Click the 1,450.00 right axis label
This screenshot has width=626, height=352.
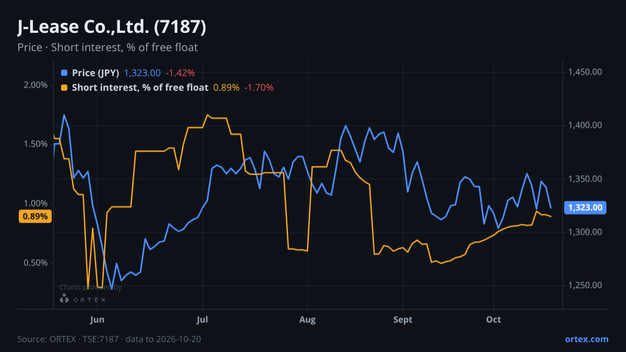(585, 71)
